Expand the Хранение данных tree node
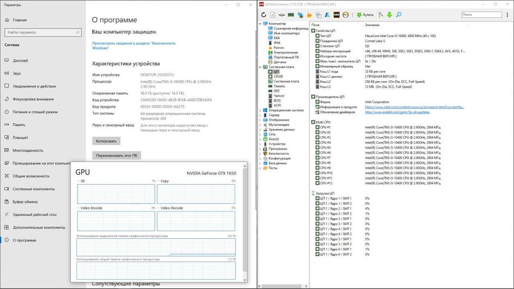514x289 pixels. point(260,129)
